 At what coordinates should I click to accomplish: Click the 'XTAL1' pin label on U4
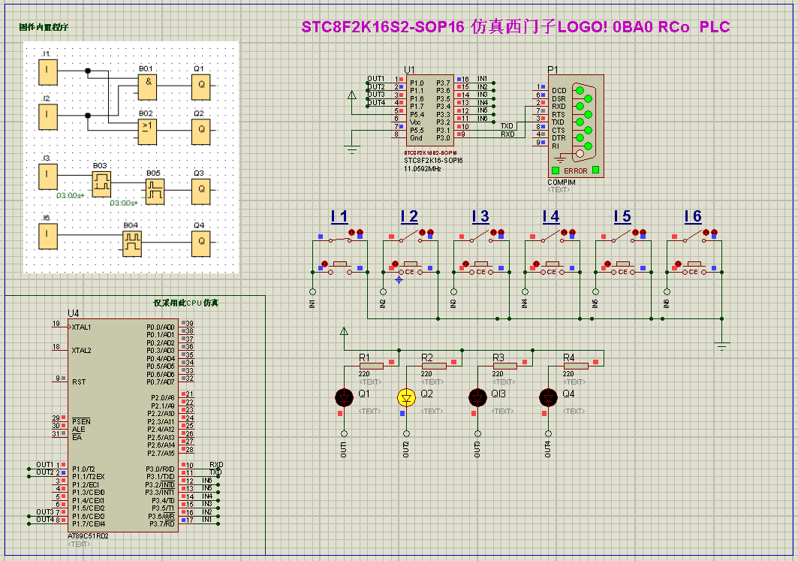tap(81, 327)
